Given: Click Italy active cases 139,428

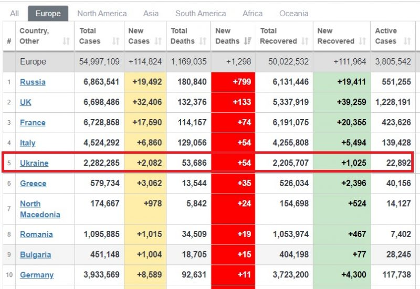Looking at the screenshot, I should [x=396, y=143].
